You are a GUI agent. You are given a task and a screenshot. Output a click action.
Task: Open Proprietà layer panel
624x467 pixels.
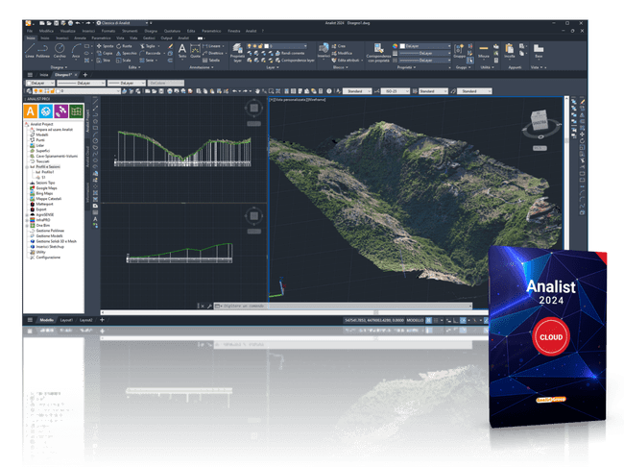pyautogui.click(x=237, y=53)
